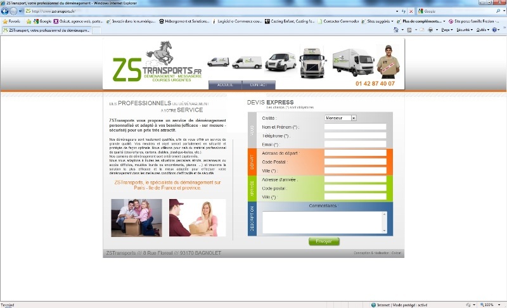Viewport: 507px width, 308px height.
Task: Open the Contacter Commodor bookmark
Action: (x=338, y=22)
